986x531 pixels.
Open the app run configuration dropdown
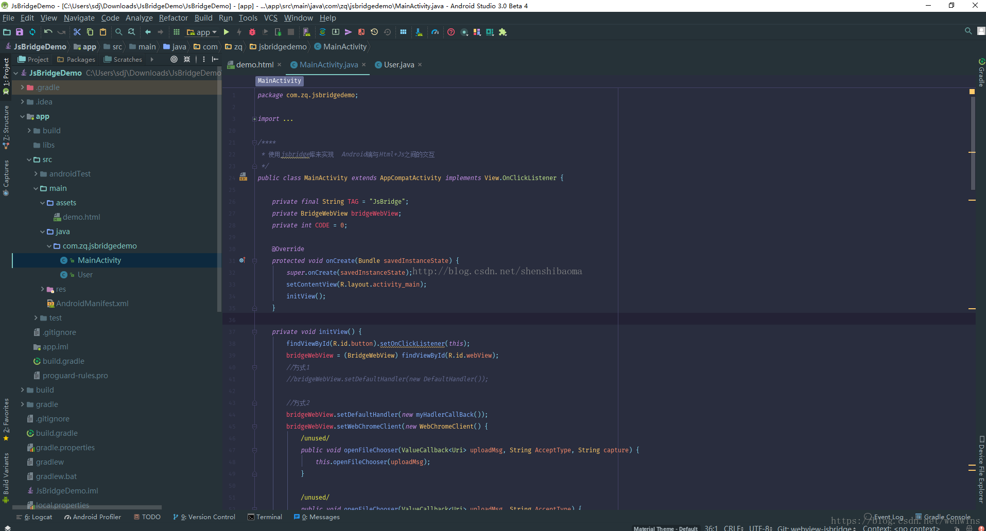pos(202,32)
